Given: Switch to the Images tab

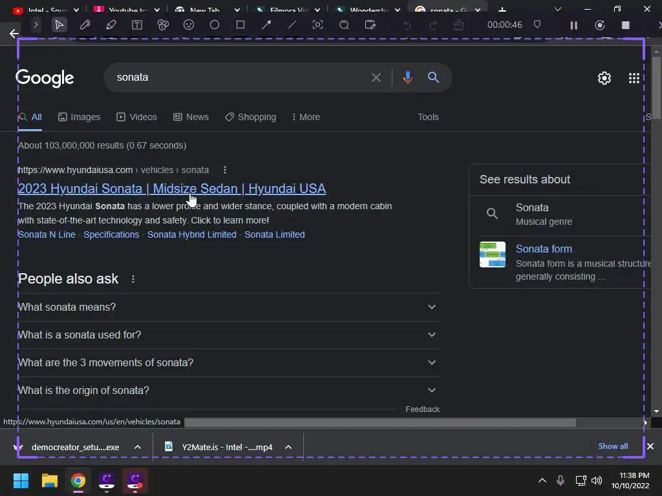Looking at the screenshot, I should point(80,118).
